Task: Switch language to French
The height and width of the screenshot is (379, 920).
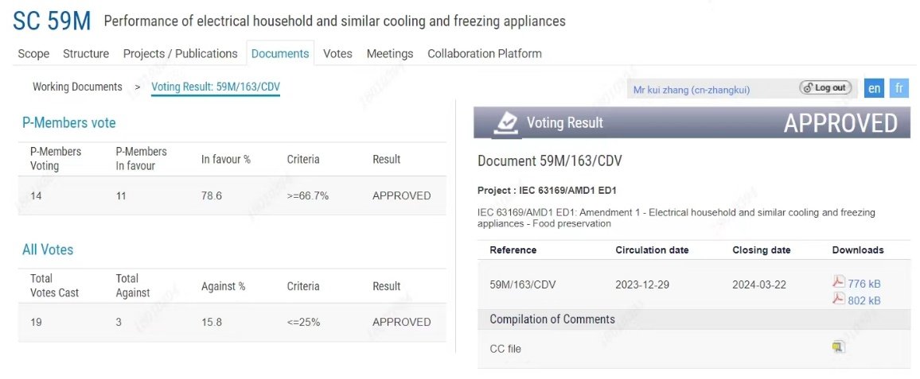Action: coord(899,88)
